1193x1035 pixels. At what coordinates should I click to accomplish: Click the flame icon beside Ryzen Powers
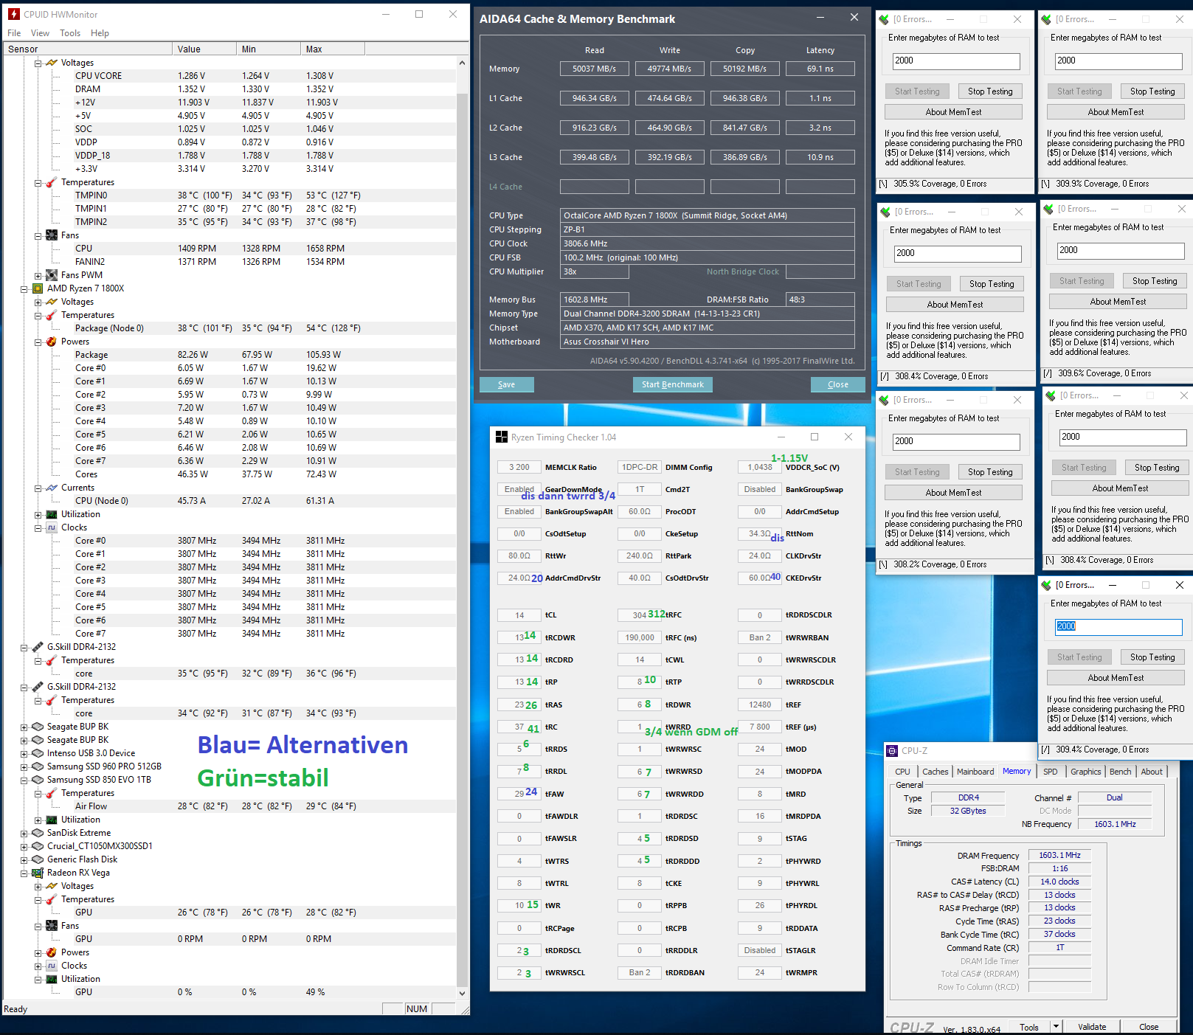click(52, 342)
